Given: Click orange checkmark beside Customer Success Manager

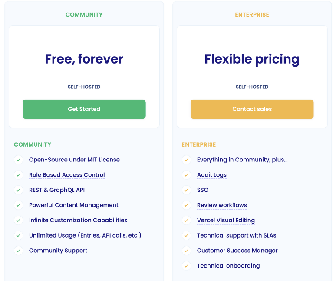Looking at the screenshot, I should 187,251.
